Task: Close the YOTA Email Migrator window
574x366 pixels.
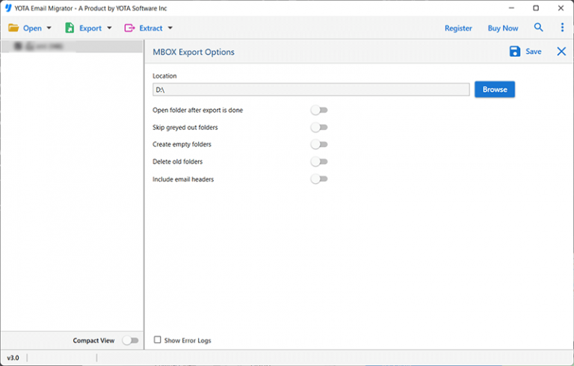Action: (561, 8)
